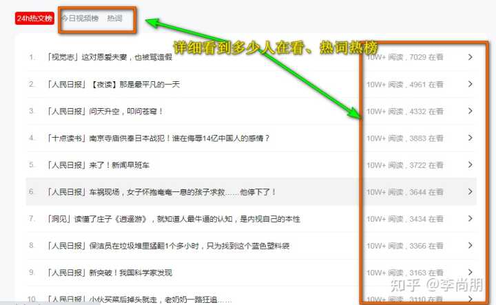Click rank number 1. in the list
496x305 pixels.
point(32,57)
